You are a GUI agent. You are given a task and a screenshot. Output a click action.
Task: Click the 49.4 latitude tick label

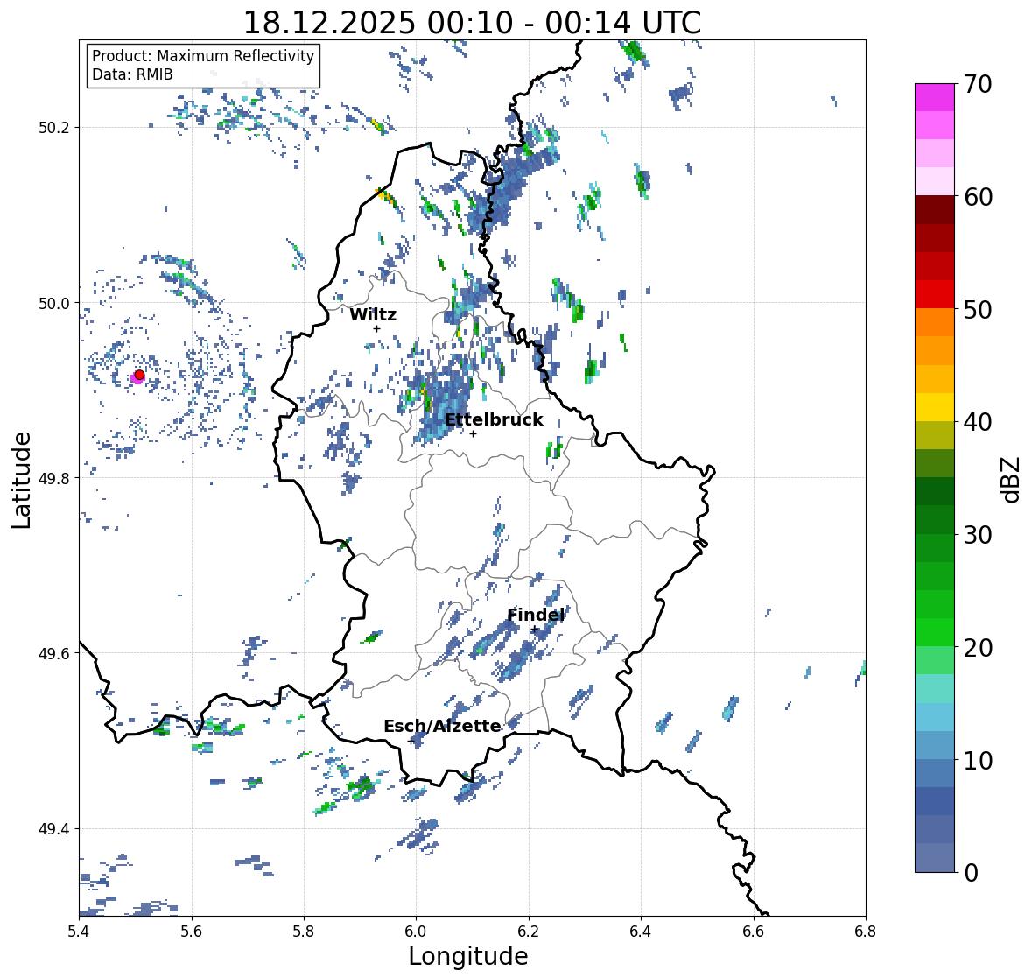54,829
